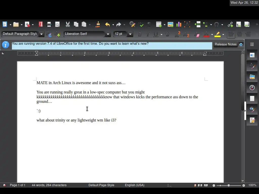
Task: Click the 12 pt font size field
Action: pyautogui.click(x=120, y=34)
